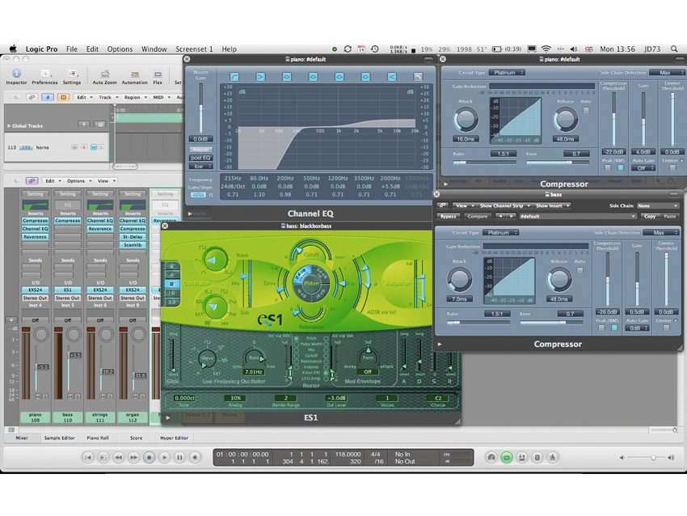Mute the piano channel strip
Image resolution: width=687 pixels, height=516 pixels.
38,396
